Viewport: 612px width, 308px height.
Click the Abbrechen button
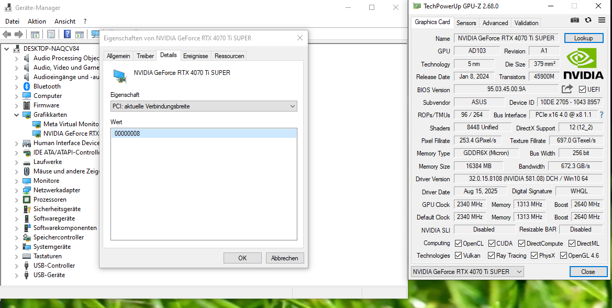click(x=284, y=258)
